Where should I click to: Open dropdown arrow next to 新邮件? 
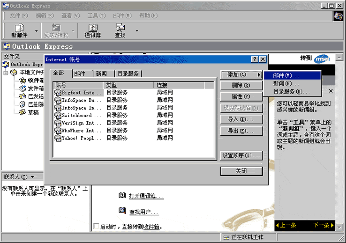pyautogui.click(x=36, y=32)
